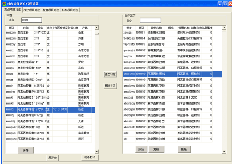Select the highlighted 阿莫西林 颗粒剂 row
Screen dimensions: 232x164
click(172, 74)
